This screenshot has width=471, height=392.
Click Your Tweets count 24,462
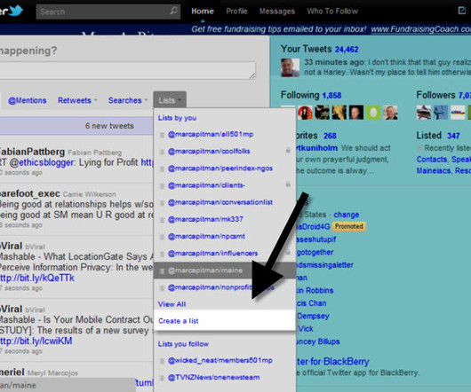[347, 50]
